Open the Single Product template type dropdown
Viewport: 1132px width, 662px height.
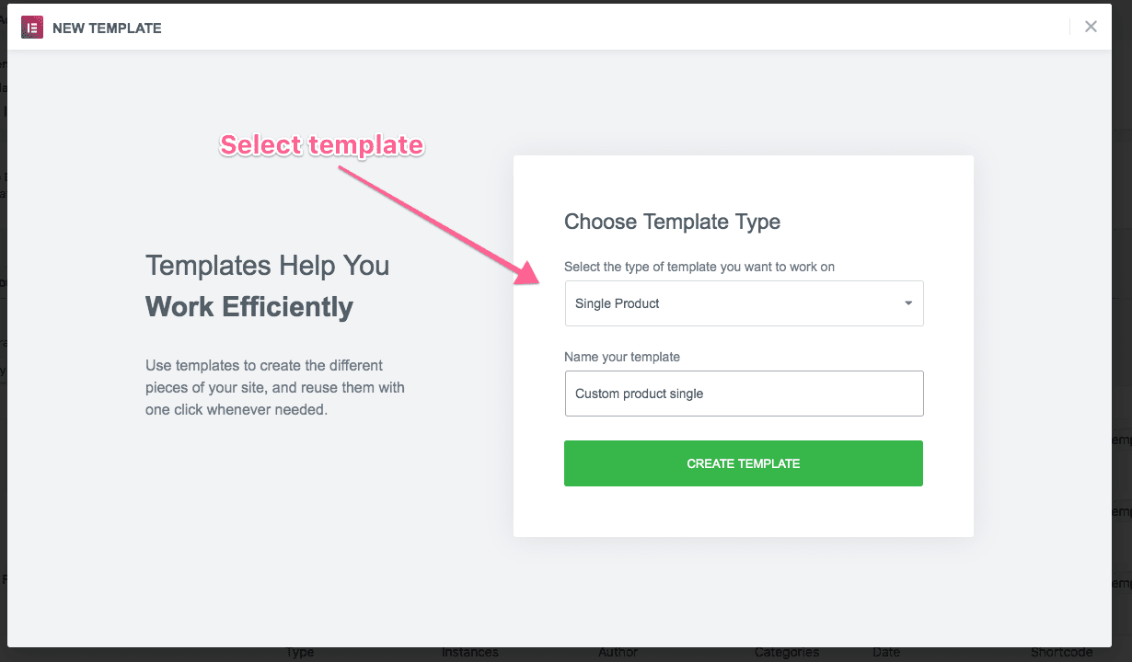[x=743, y=303]
